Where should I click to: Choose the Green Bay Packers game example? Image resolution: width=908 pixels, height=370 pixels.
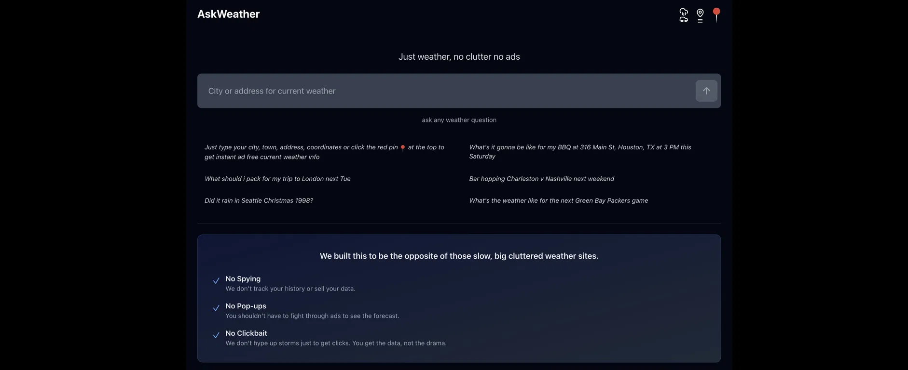coord(558,200)
